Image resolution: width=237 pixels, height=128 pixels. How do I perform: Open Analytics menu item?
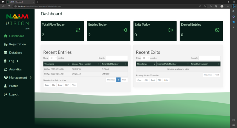[x=15, y=69]
